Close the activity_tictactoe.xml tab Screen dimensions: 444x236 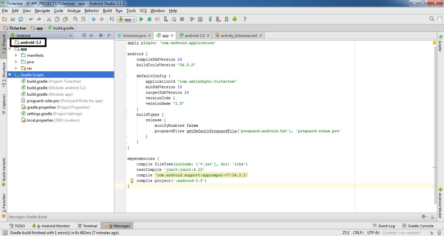[x=260, y=35]
